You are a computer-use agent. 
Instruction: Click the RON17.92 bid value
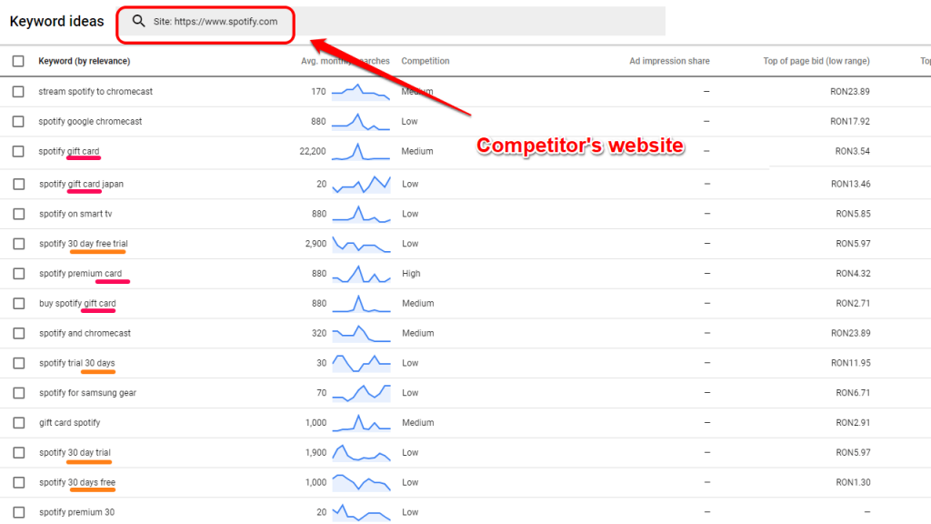pos(850,121)
